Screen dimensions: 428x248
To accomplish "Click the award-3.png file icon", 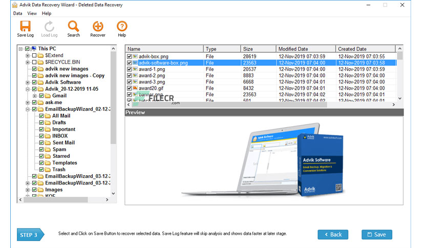I will tap(135, 81).
